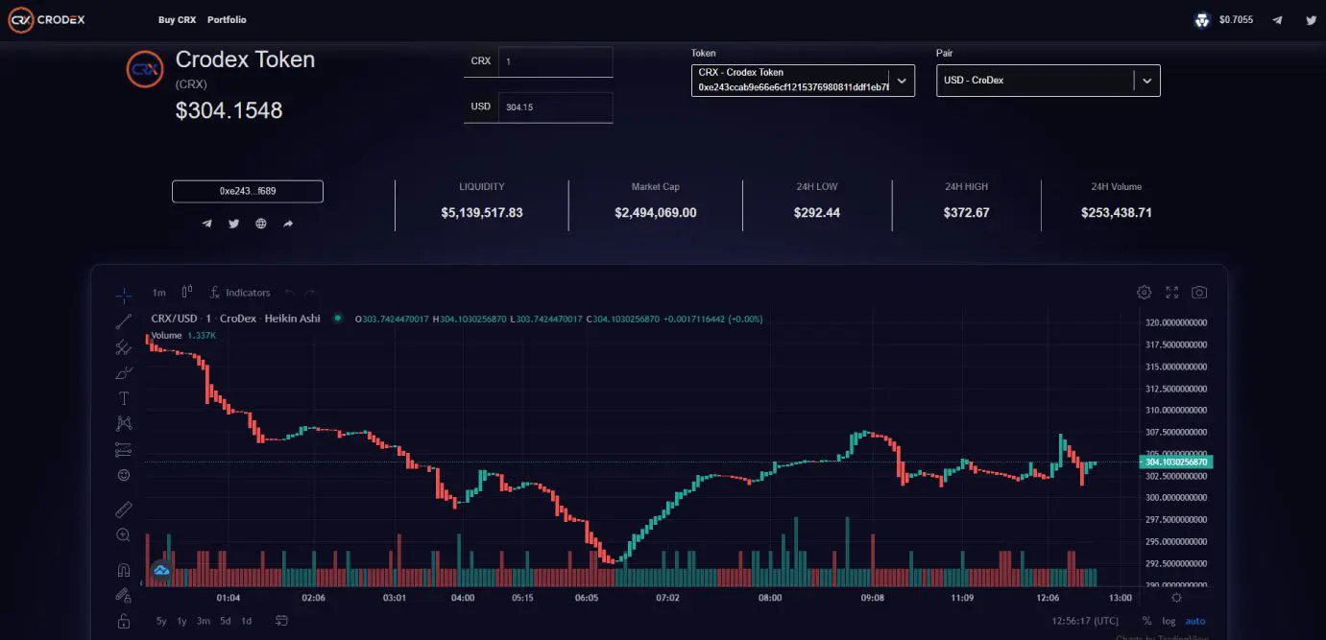This screenshot has width=1326, height=640.
Task: Click Telegram icon below contract address
Action: (206, 224)
